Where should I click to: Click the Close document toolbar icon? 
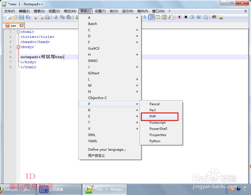(x=34, y=17)
